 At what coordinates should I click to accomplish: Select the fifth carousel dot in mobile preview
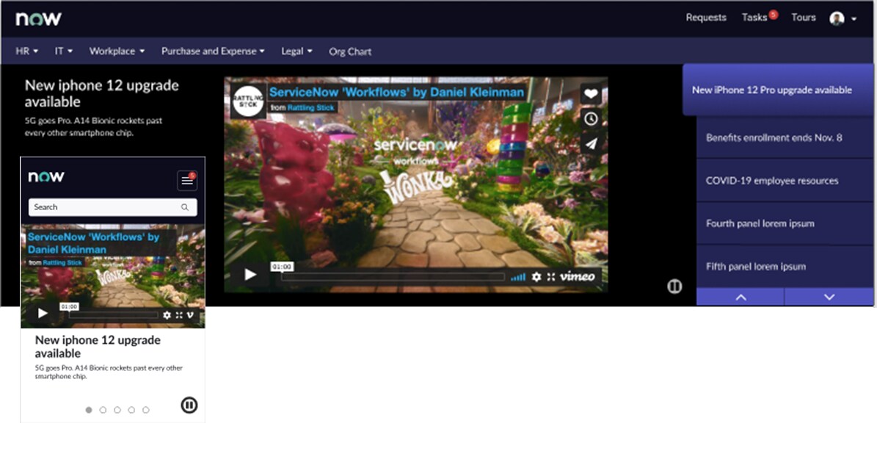(145, 410)
